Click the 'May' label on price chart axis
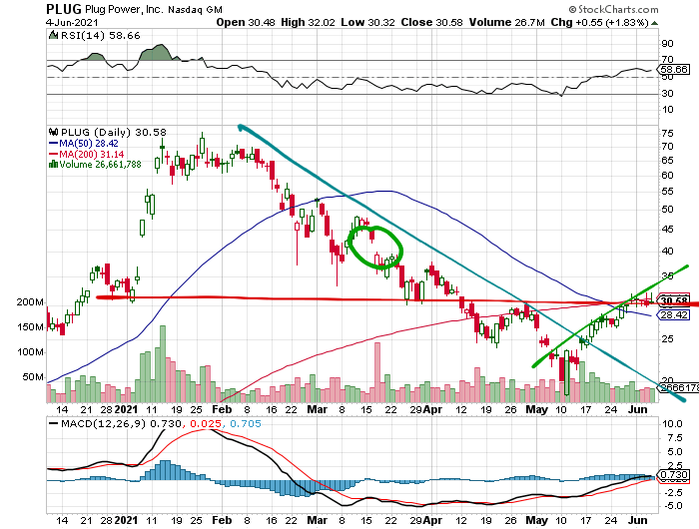This screenshot has height=529, width=699. (536, 409)
